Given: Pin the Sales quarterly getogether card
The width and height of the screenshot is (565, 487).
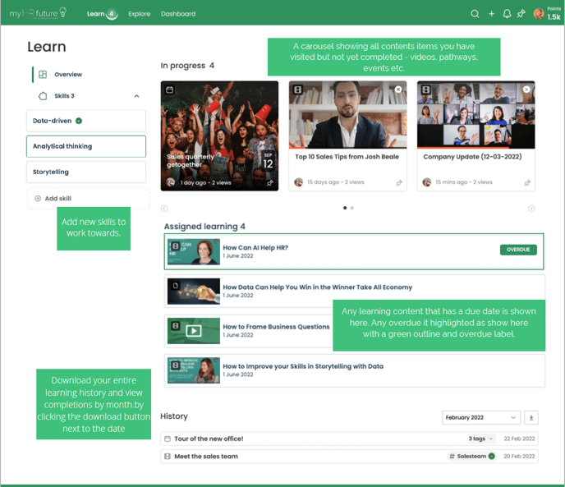Looking at the screenshot, I should coord(270,183).
